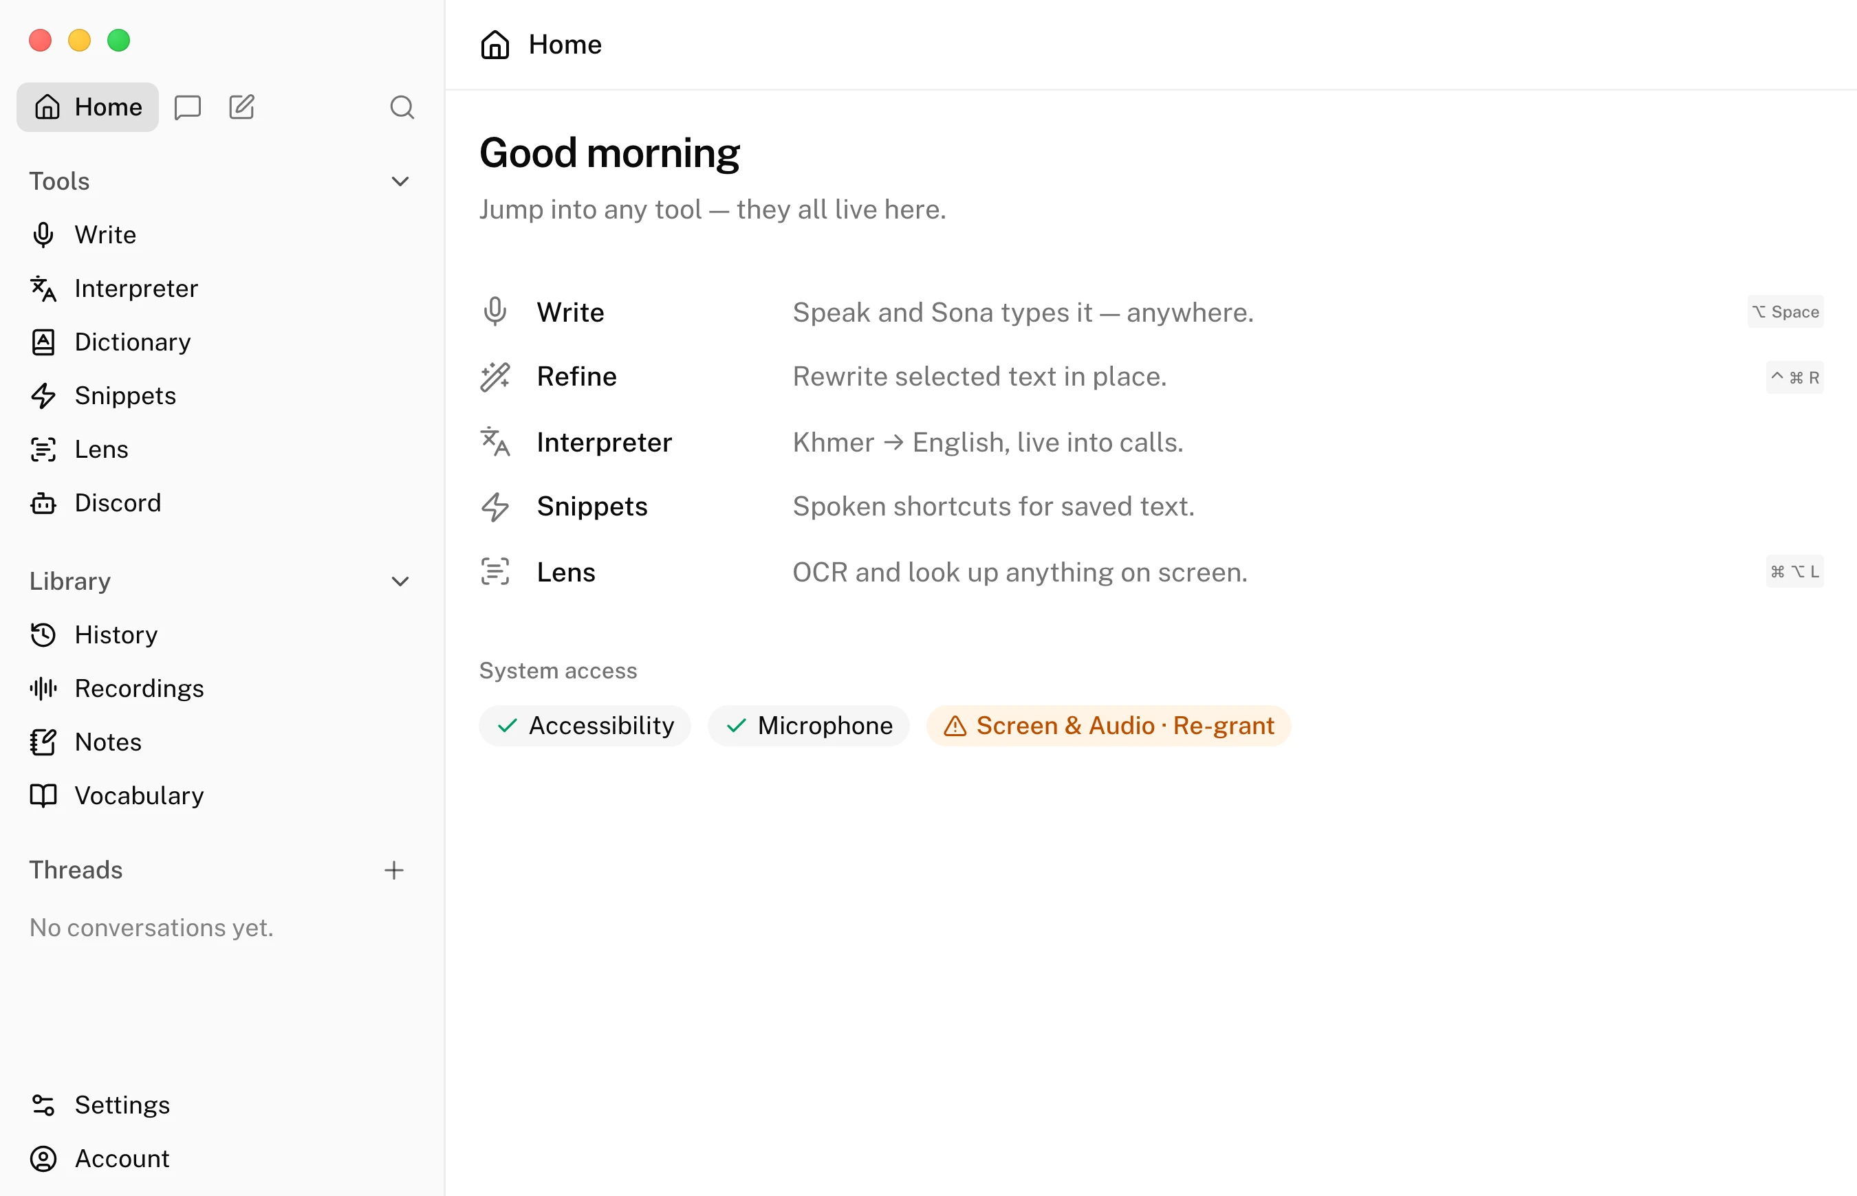
Task: Click the lightning icon beside sidebar Snippets
Action: point(43,395)
